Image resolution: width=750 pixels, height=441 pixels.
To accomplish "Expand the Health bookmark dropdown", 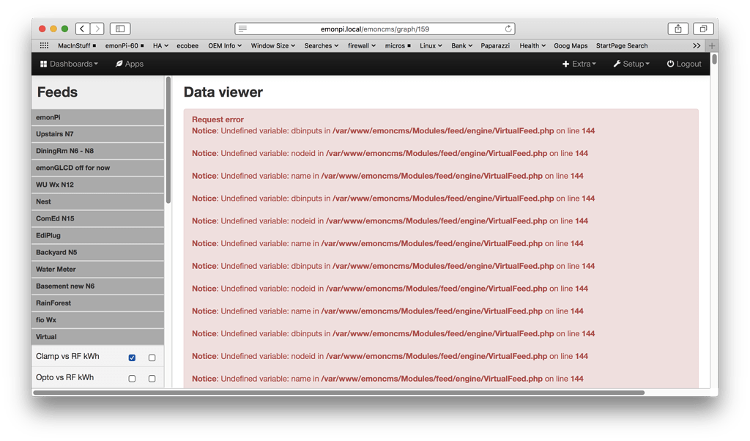I will (x=532, y=45).
